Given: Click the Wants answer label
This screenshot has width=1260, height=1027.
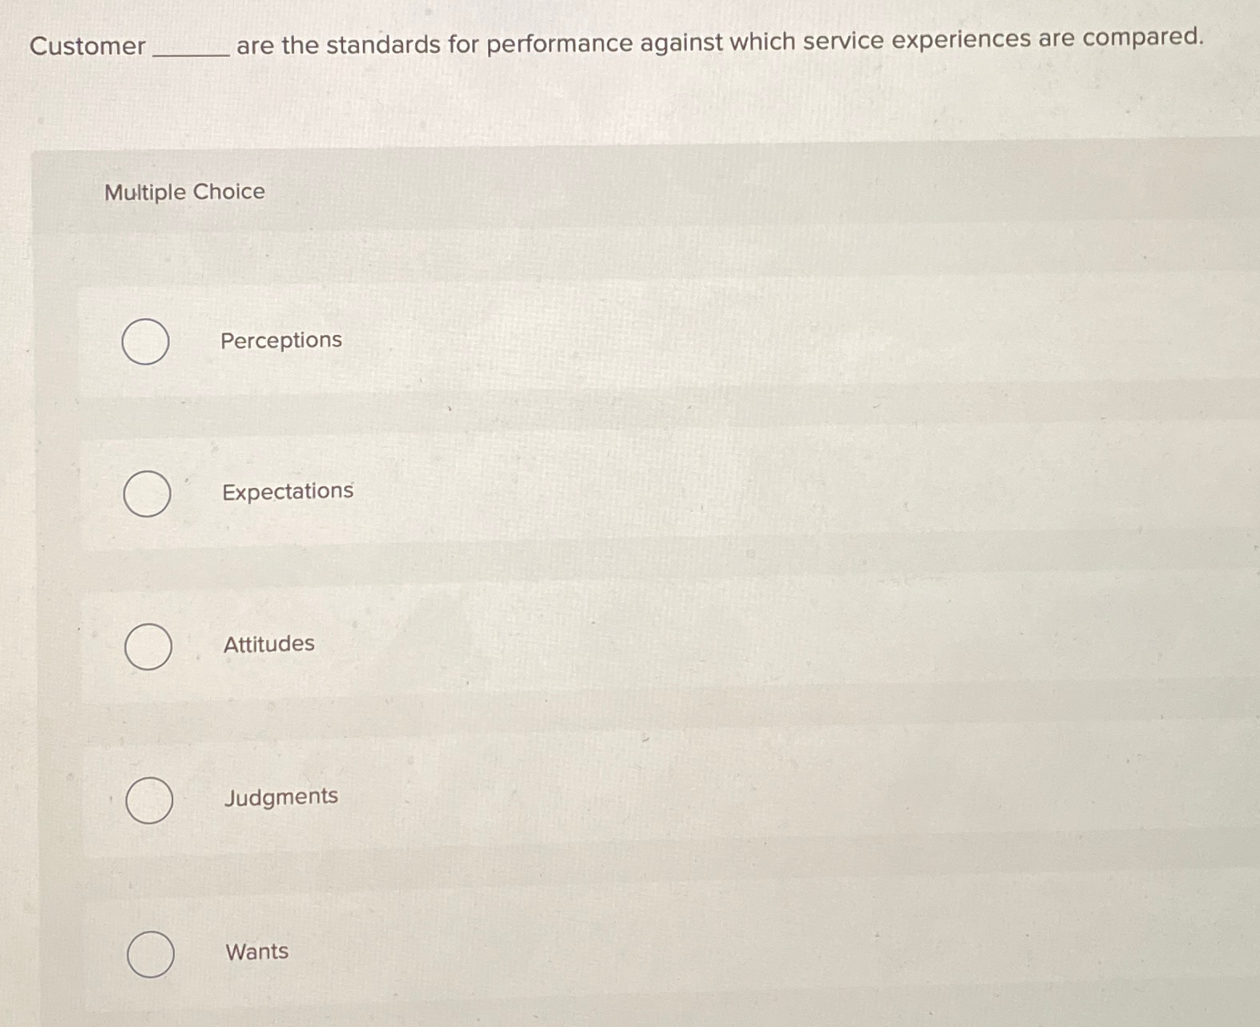Looking at the screenshot, I should (x=256, y=951).
